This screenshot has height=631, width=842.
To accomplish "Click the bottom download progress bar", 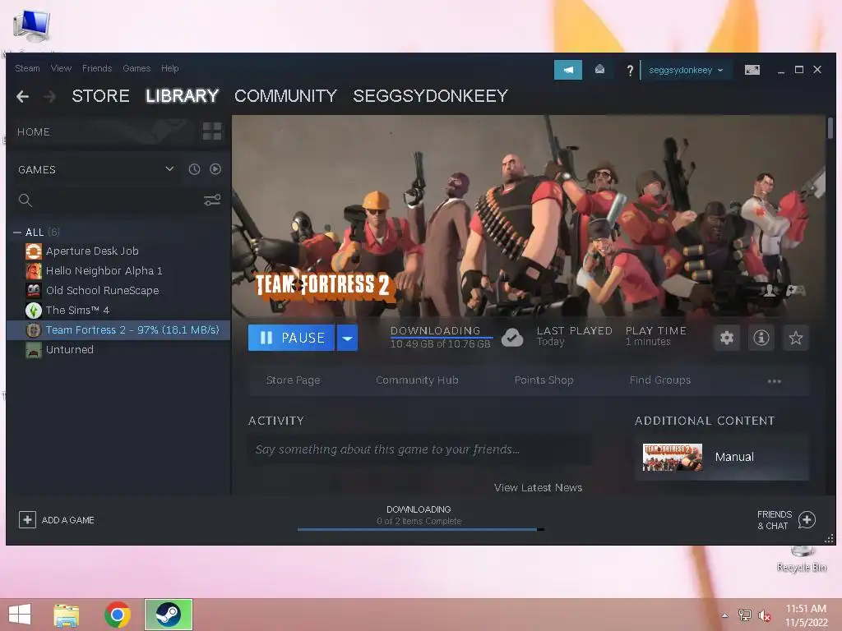I will tap(420, 530).
